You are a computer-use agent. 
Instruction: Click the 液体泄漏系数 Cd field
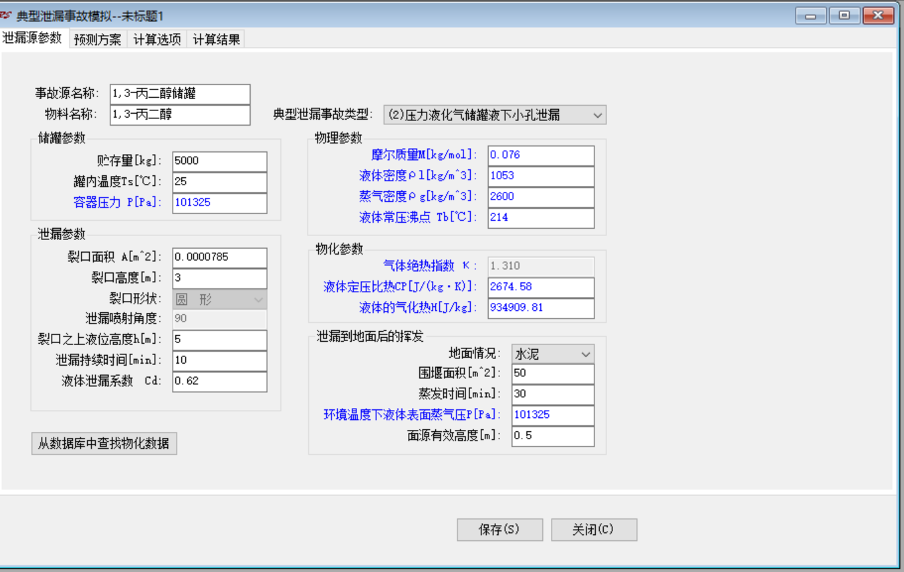point(220,382)
